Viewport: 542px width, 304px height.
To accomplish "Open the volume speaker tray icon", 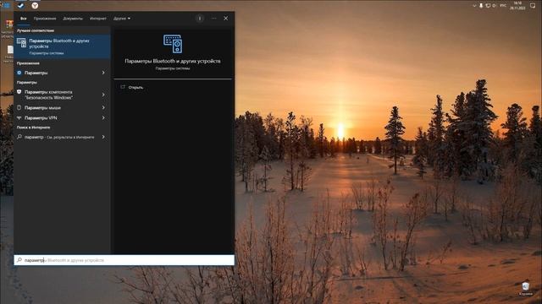I will coord(495,6).
